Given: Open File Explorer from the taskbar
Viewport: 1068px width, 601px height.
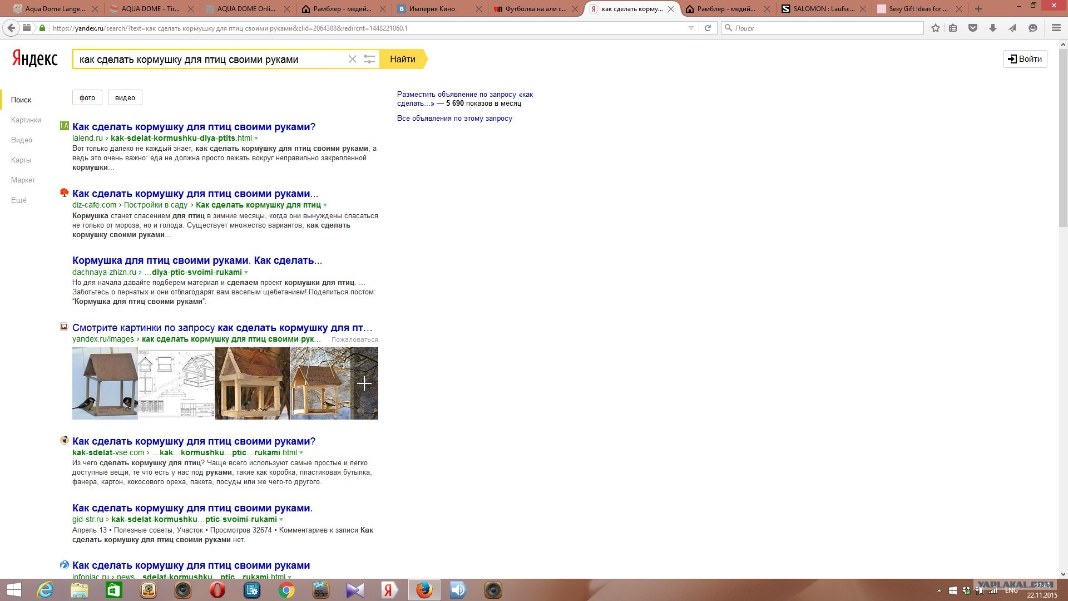Looking at the screenshot, I should point(80,590).
